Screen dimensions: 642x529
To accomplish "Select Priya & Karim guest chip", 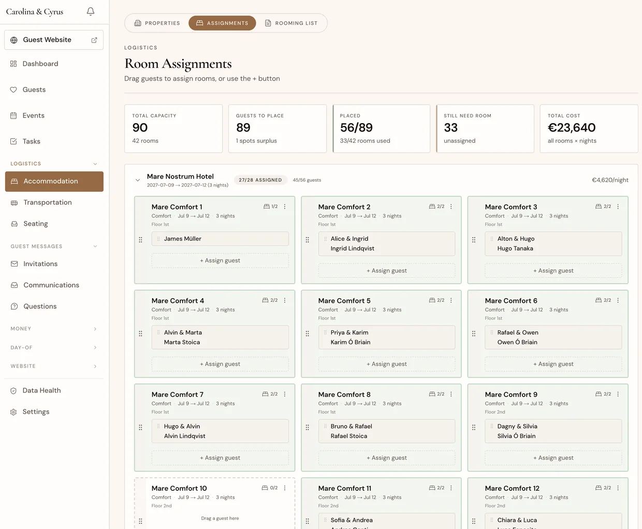I will (x=387, y=337).
